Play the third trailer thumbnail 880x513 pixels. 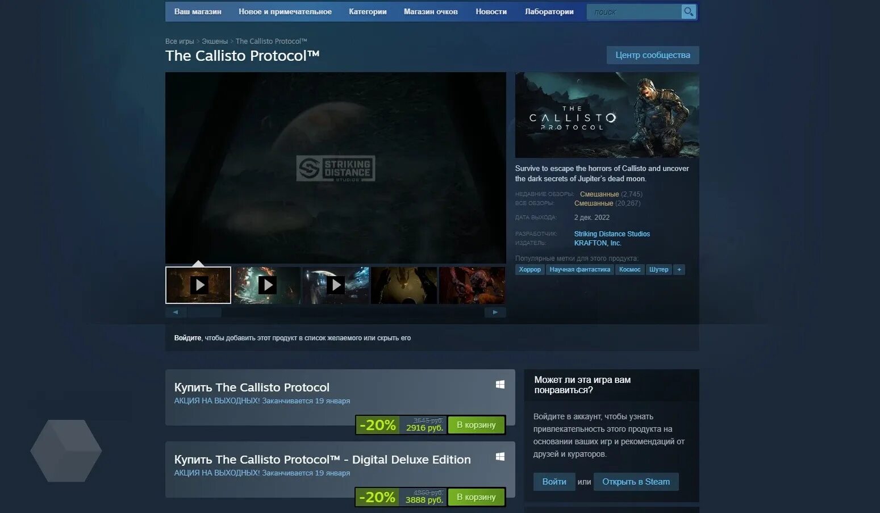(x=335, y=285)
